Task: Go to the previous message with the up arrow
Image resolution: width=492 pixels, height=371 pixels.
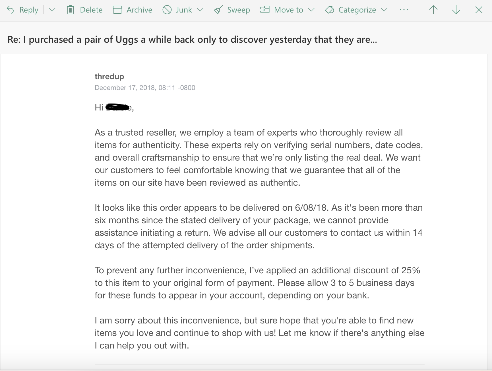Action: tap(433, 10)
